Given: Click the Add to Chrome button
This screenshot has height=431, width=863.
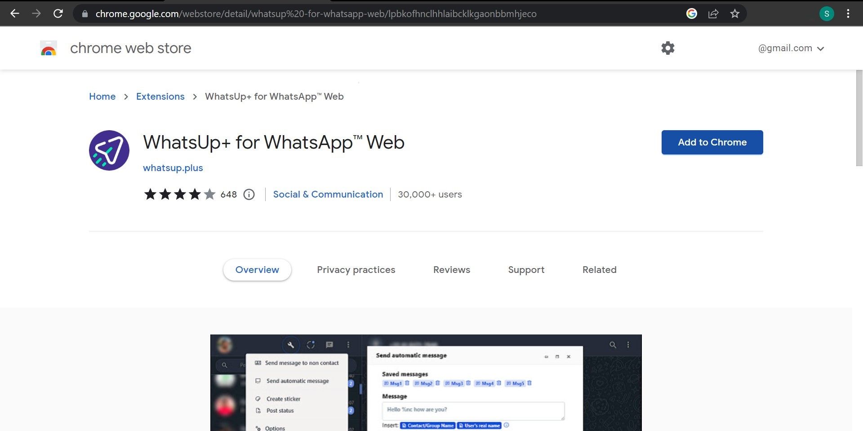Looking at the screenshot, I should tap(712, 142).
